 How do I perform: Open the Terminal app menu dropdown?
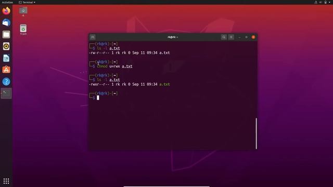27,2
